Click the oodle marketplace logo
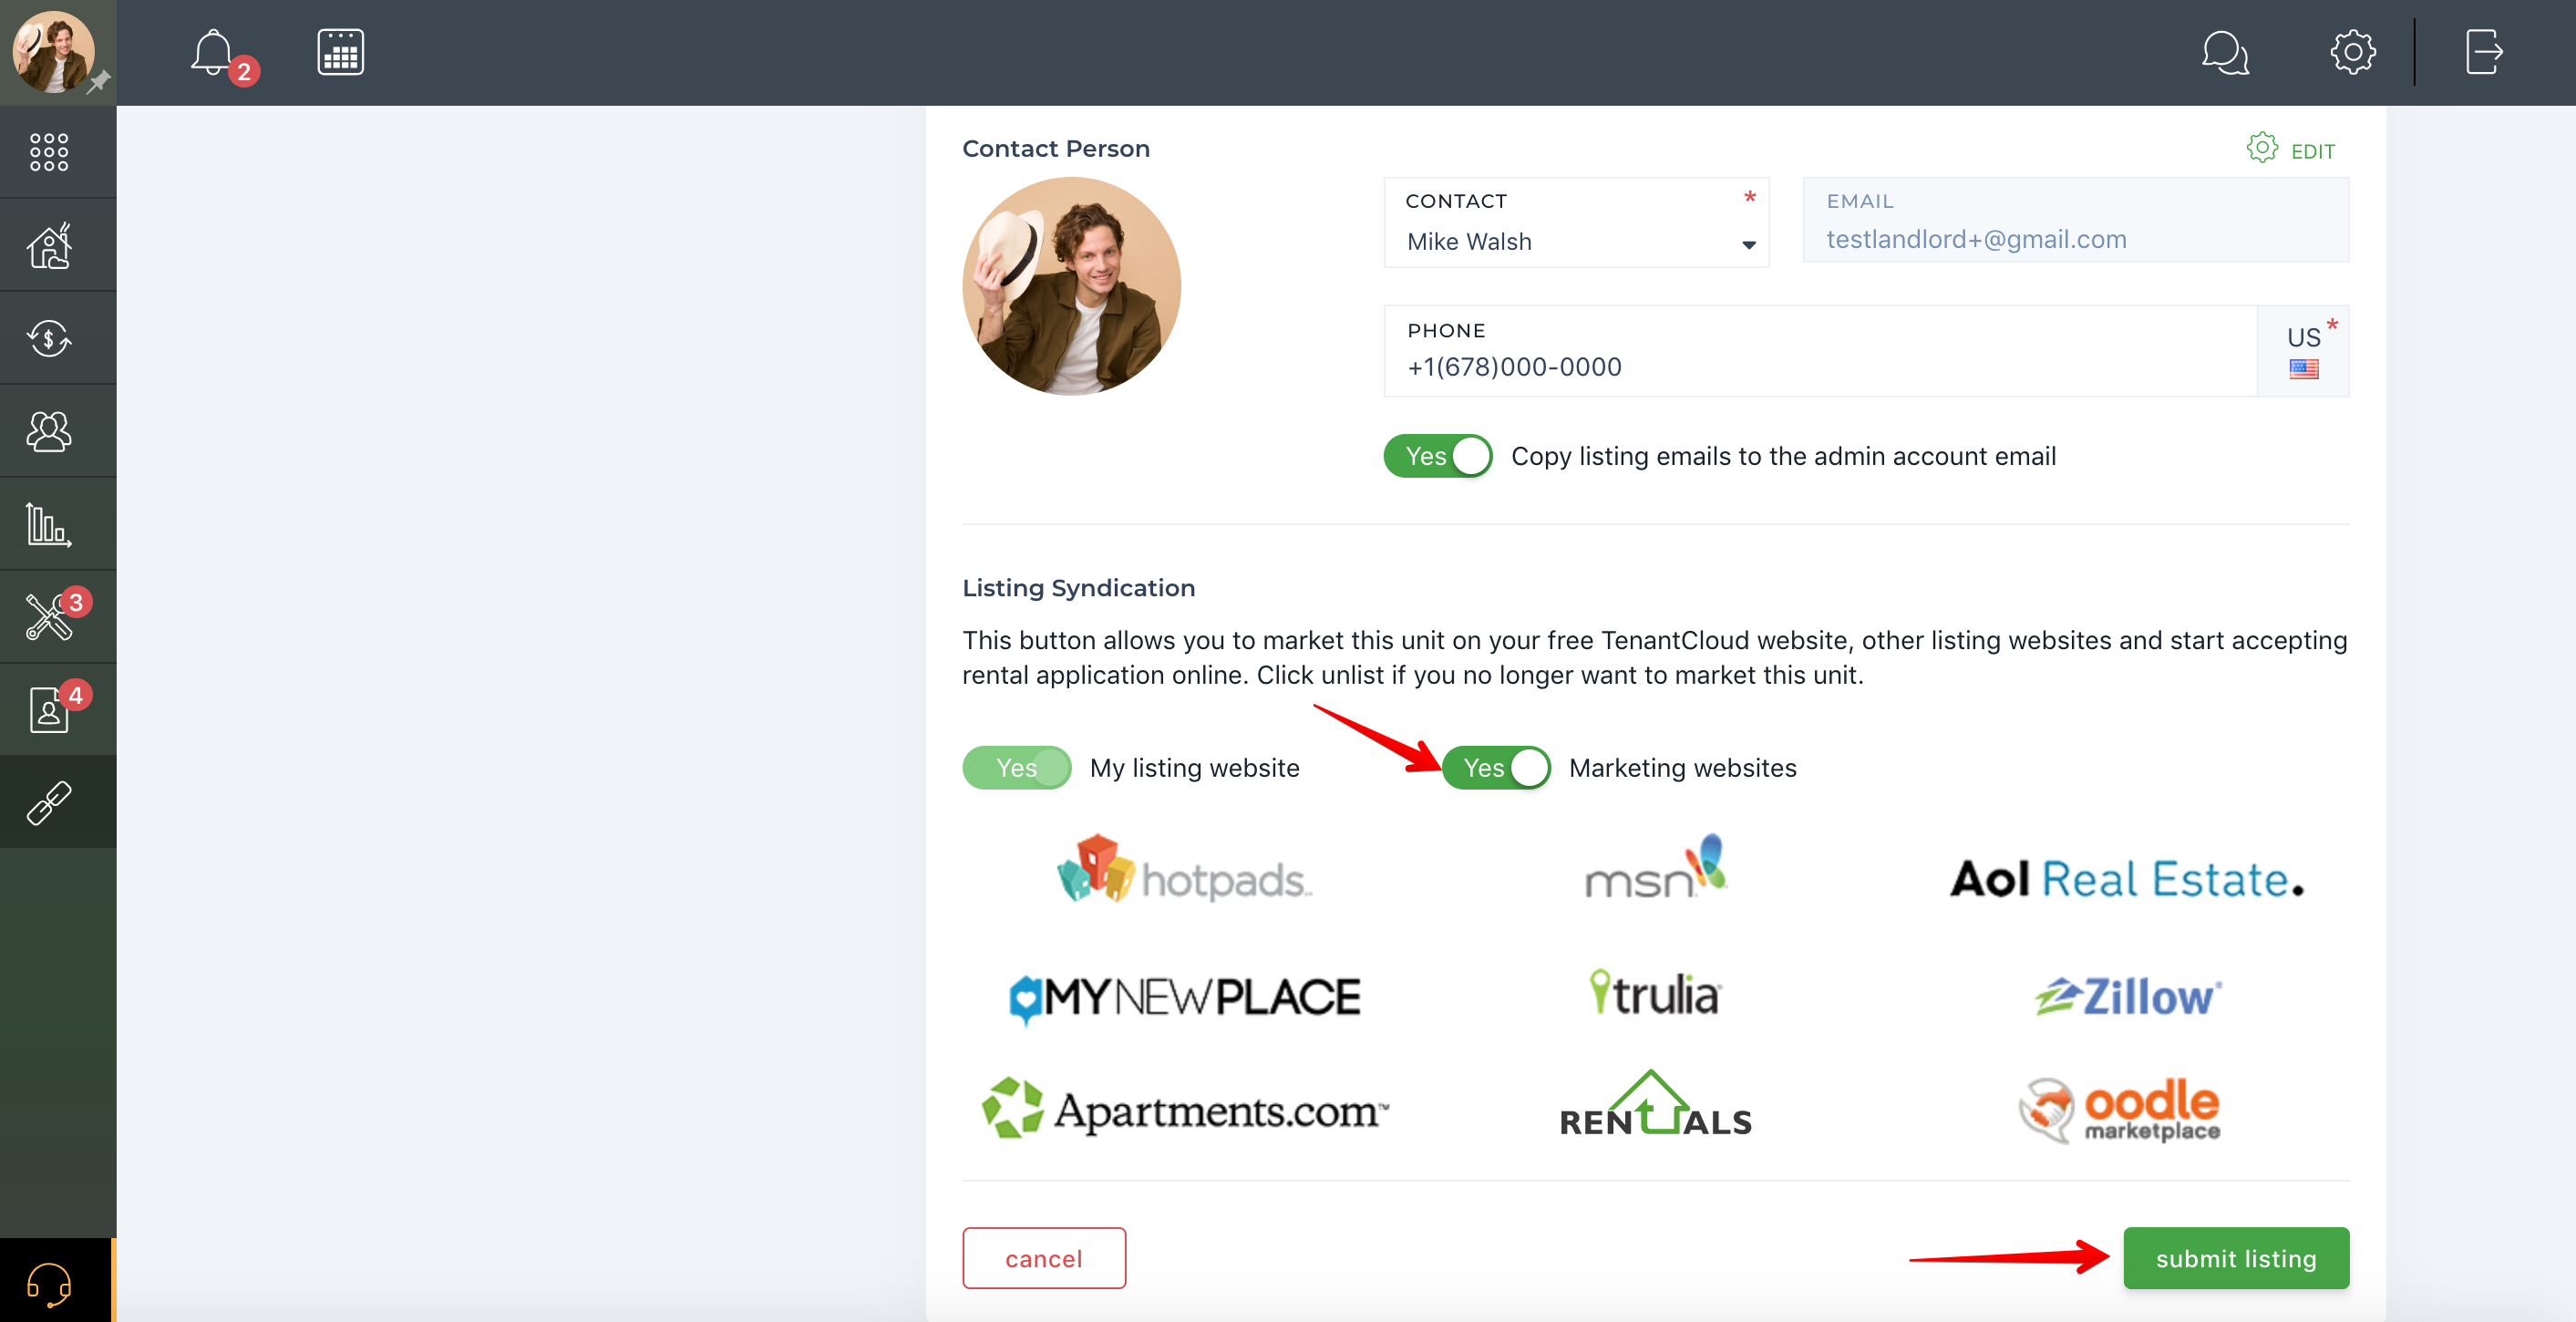 [x=2120, y=1110]
